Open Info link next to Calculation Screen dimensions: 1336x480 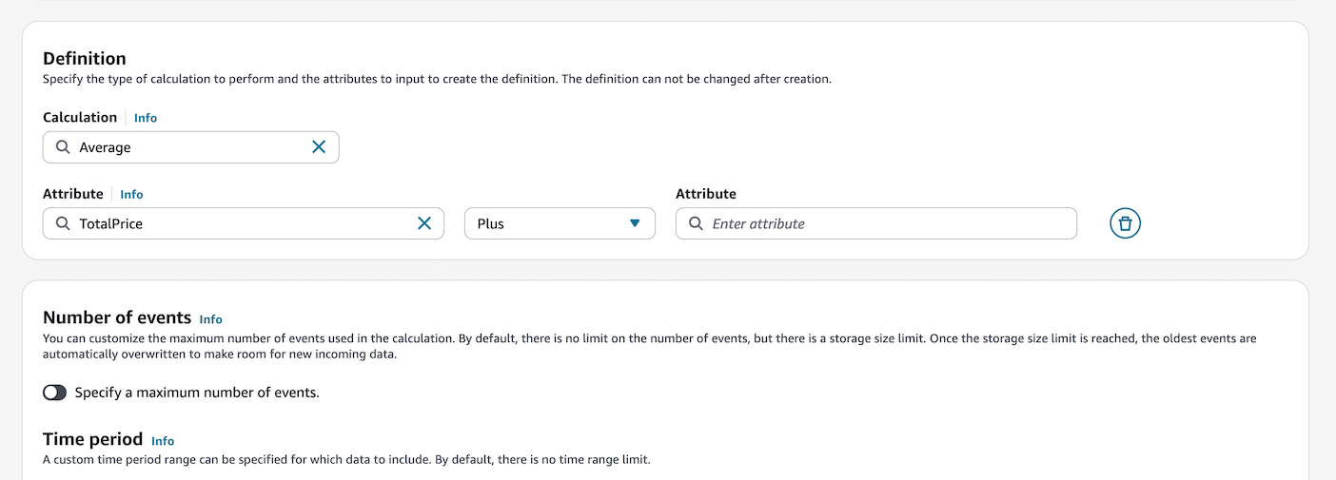[146, 118]
